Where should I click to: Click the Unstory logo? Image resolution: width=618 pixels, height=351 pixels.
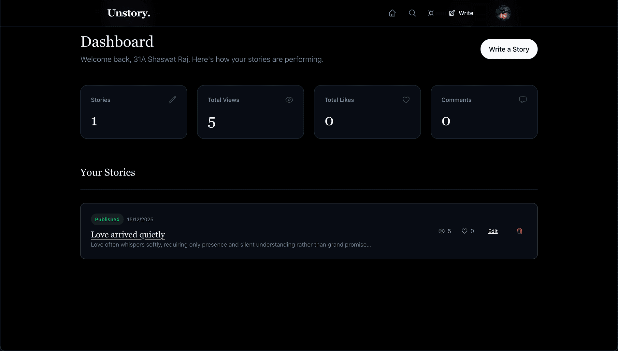[x=129, y=13]
